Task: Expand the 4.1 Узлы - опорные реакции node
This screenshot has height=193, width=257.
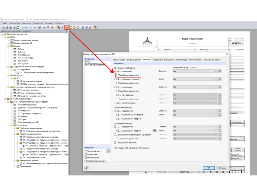Action: click(11, 93)
